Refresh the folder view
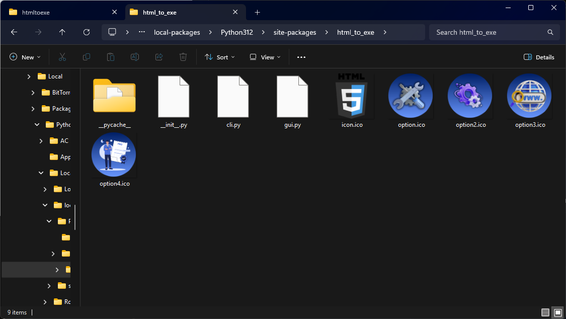Screen dimensions: 566x319 (86, 32)
